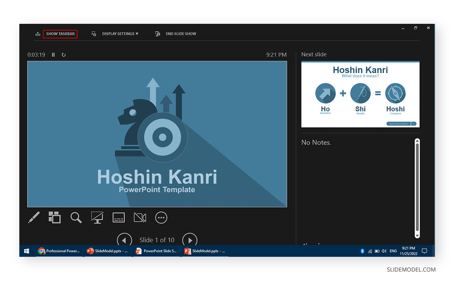Open more slide show options ellipsis

point(161,217)
